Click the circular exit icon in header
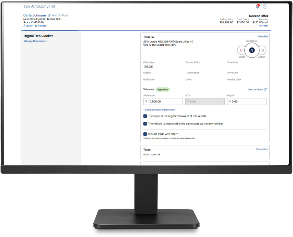The image size is (293, 237). [265, 7]
